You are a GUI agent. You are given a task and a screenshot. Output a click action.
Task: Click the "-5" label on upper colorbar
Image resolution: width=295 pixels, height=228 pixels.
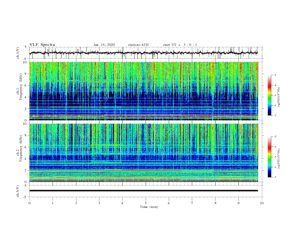pyautogui.click(x=275, y=95)
